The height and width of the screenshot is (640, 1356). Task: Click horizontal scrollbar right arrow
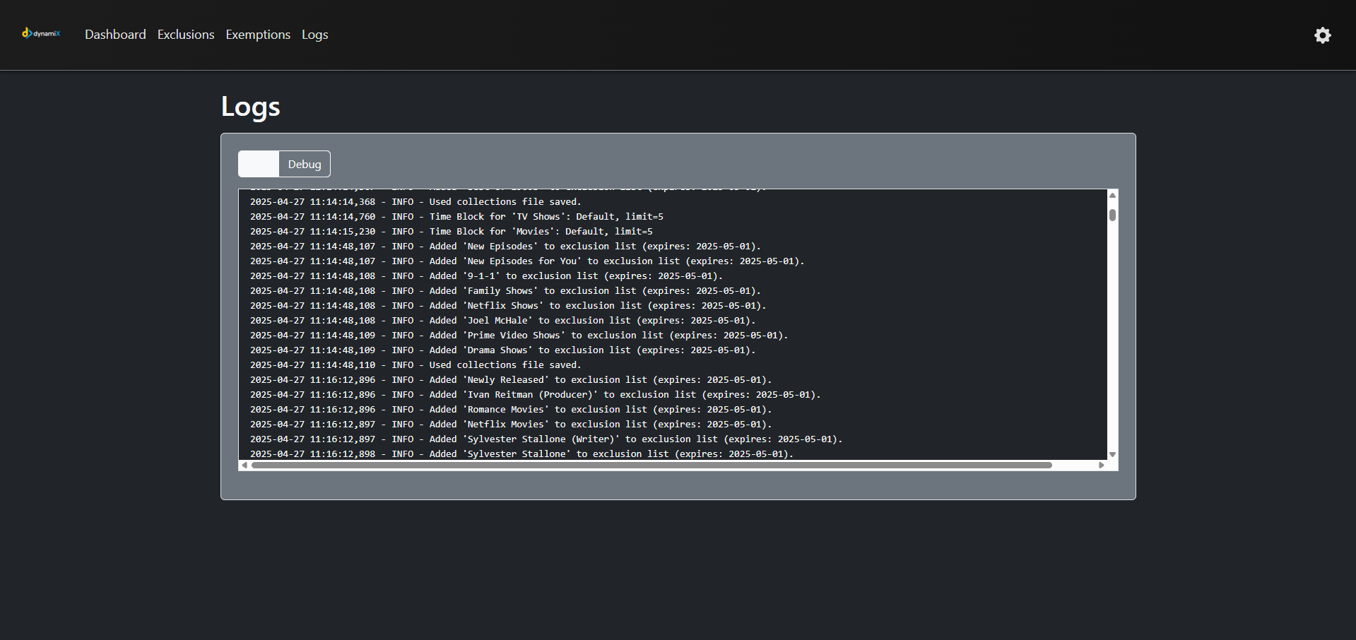[1102, 465]
